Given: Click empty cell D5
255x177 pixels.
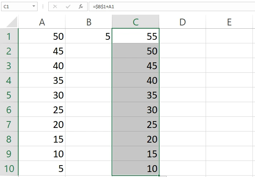Looking at the screenshot, I should 182,95.
